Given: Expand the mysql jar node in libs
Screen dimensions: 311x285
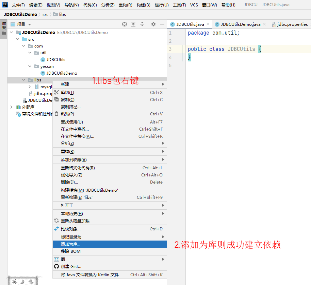Looking at the screenshot, I should coord(30,87).
